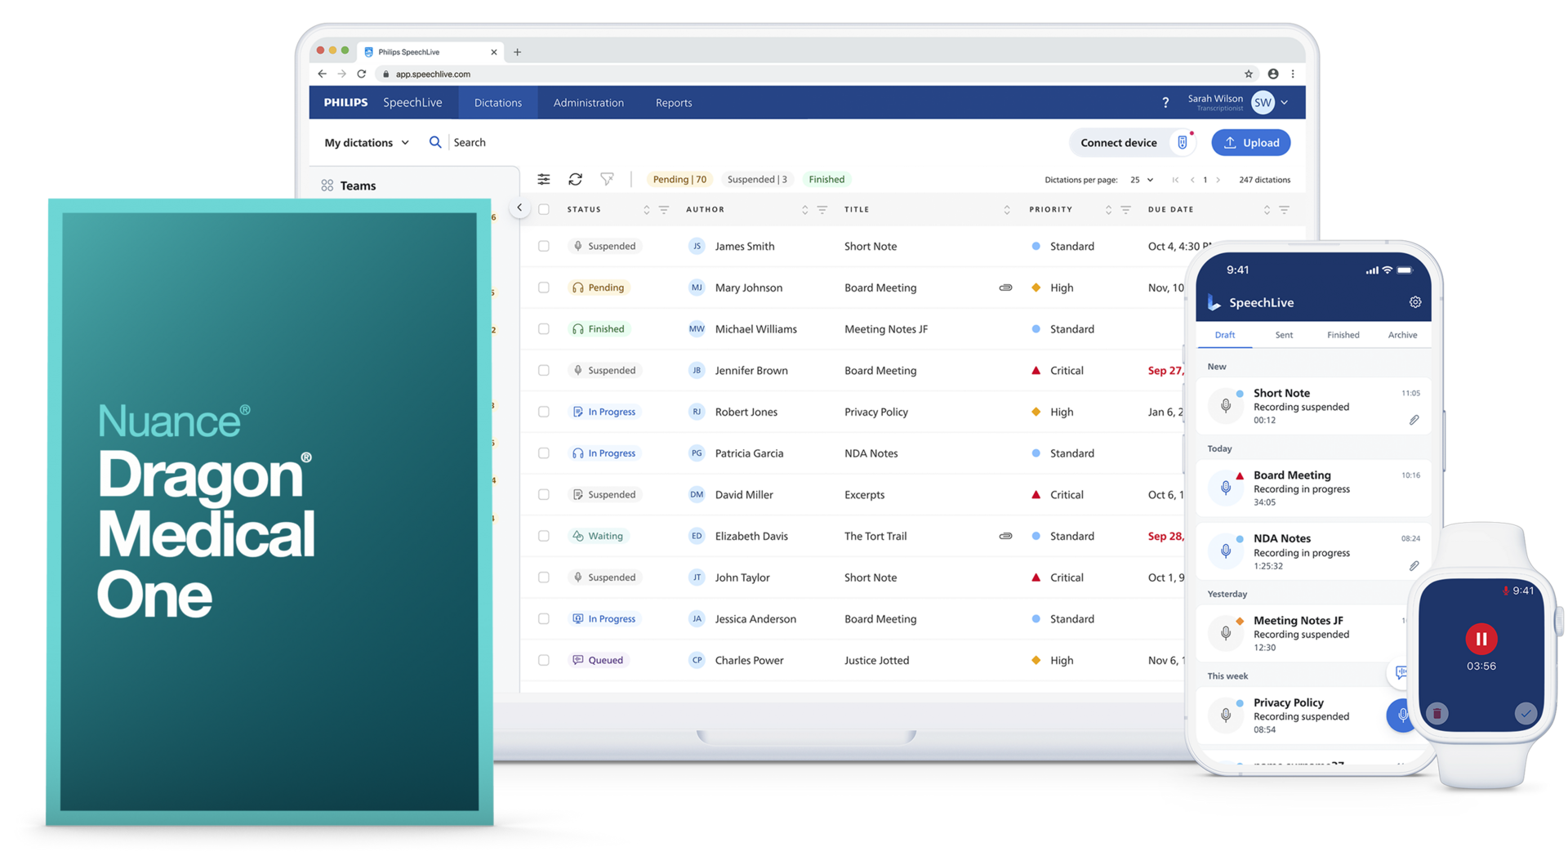
Task: Click the browser back arrow
Action: click(x=323, y=74)
